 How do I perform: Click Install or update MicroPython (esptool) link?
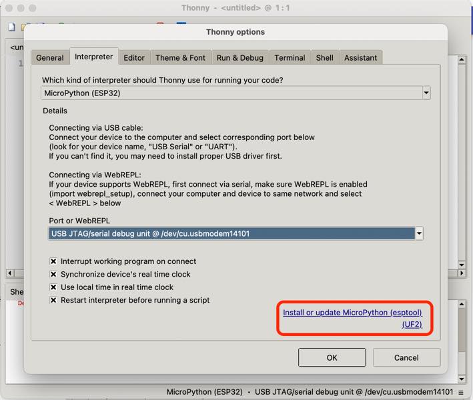352,313
